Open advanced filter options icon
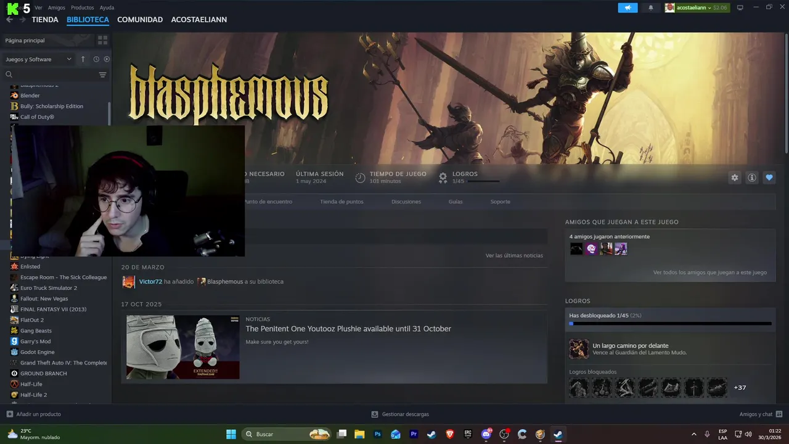This screenshot has width=789, height=444. coord(102,75)
